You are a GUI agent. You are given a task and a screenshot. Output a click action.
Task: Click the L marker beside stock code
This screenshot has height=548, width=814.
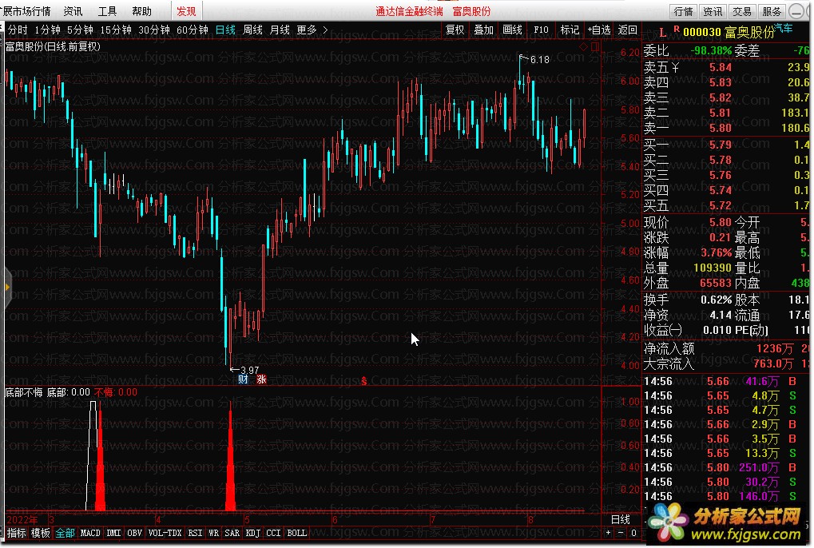[662, 34]
